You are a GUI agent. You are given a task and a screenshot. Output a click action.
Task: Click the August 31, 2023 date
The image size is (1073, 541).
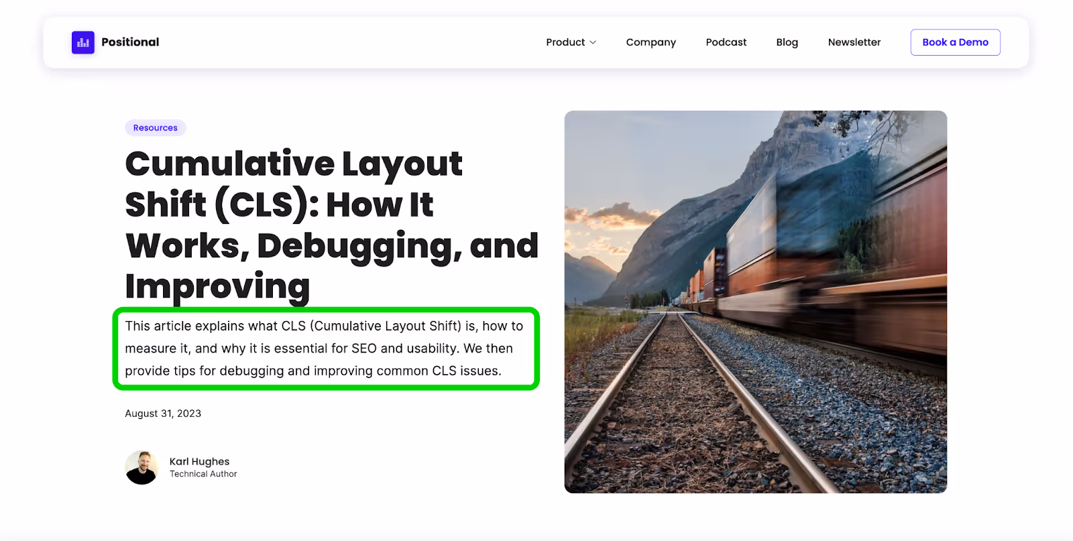163,414
